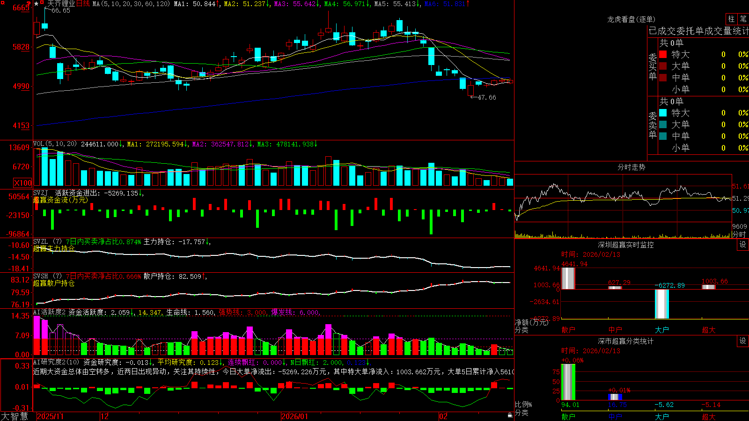Image resolution: width=749 pixels, height=421 pixels.
Task: Click 时间: 2026/02/13 in 深圳超赢实时监控
Action: [x=591, y=254]
